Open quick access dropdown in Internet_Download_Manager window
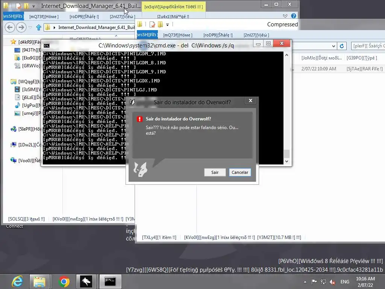Screen dimensions: 385x289 [33, 6]
